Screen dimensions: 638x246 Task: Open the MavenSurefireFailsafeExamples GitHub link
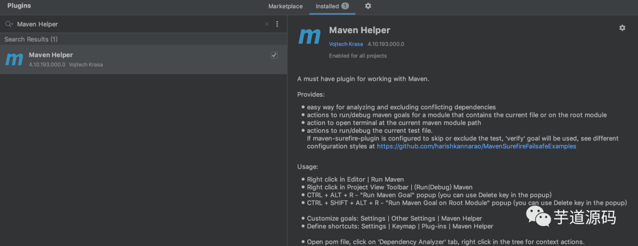477,146
